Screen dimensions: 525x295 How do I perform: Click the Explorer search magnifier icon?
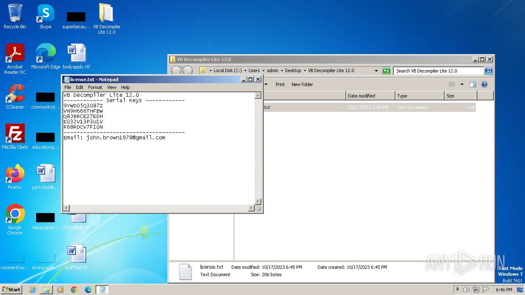[x=488, y=71]
